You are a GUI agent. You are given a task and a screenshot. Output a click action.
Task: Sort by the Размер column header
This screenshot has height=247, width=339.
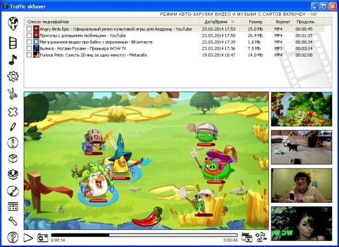click(x=259, y=21)
